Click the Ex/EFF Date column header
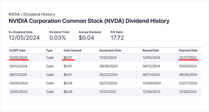 tap(18, 51)
